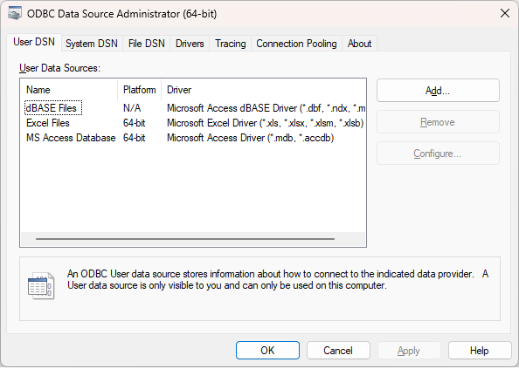
Task: Click the Microsoft Access dBASE Driver cell
Action: pos(266,108)
